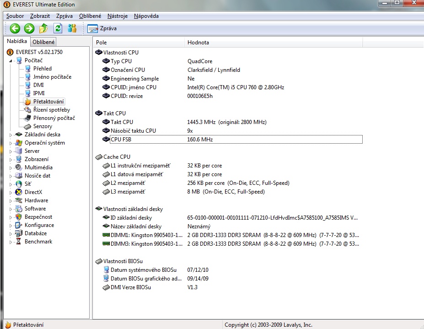The height and width of the screenshot is (329, 424).
Task: Expand the Základní deska tree node
Action: pyautogui.click(x=11, y=135)
